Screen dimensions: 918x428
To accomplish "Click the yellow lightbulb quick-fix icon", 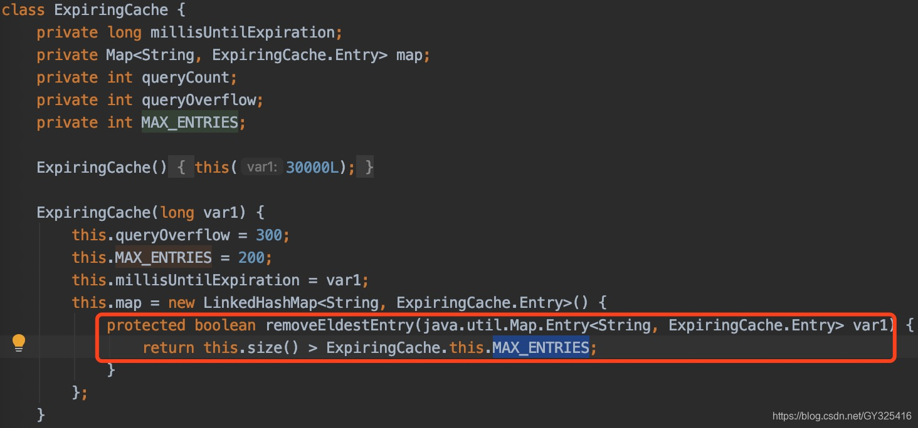I will (19, 342).
